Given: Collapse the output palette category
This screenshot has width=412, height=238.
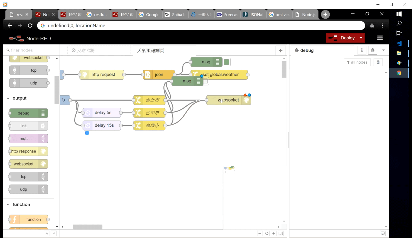Looking at the screenshot, I should [x=8, y=98].
